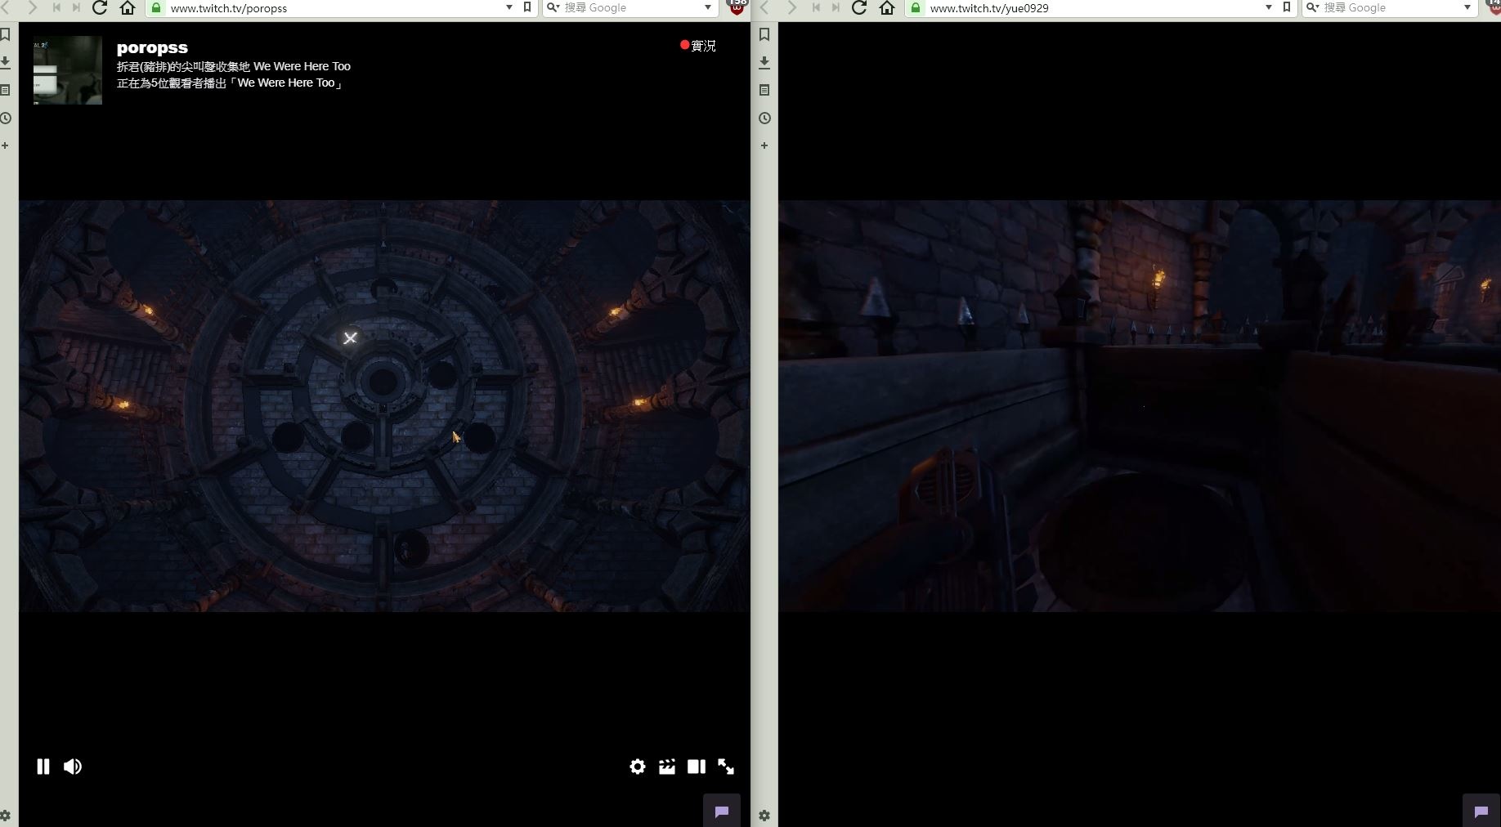
Task: Open Notes panel in poropss window sidebar
Action: pyautogui.click(x=5, y=90)
